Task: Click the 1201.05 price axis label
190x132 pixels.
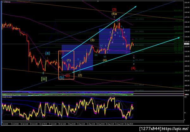Action: tap(187, 3)
